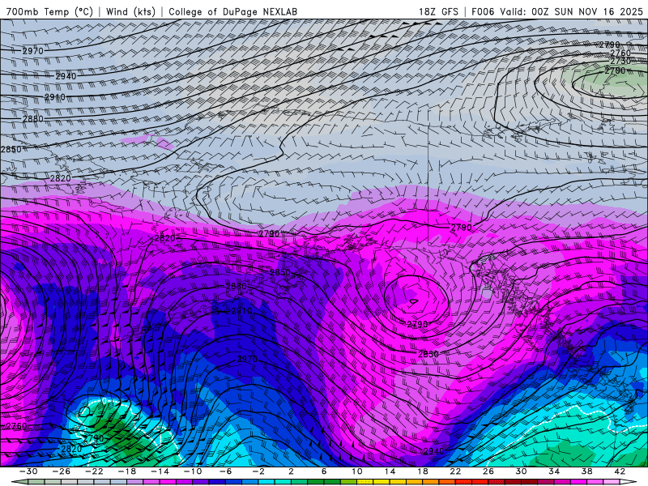Click the 26 color bar label

click(x=488, y=471)
